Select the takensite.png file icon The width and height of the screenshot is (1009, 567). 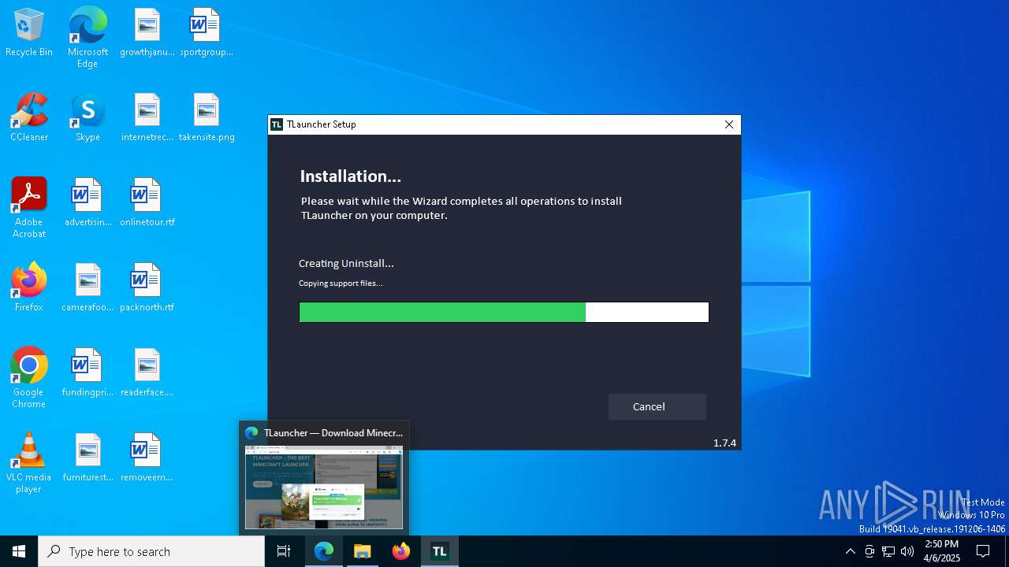pyautogui.click(x=206, y=118)
